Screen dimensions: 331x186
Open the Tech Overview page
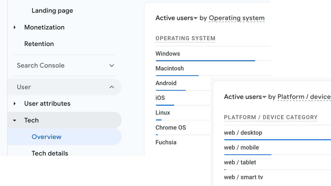pyautogui.click(x=47, y=137)
